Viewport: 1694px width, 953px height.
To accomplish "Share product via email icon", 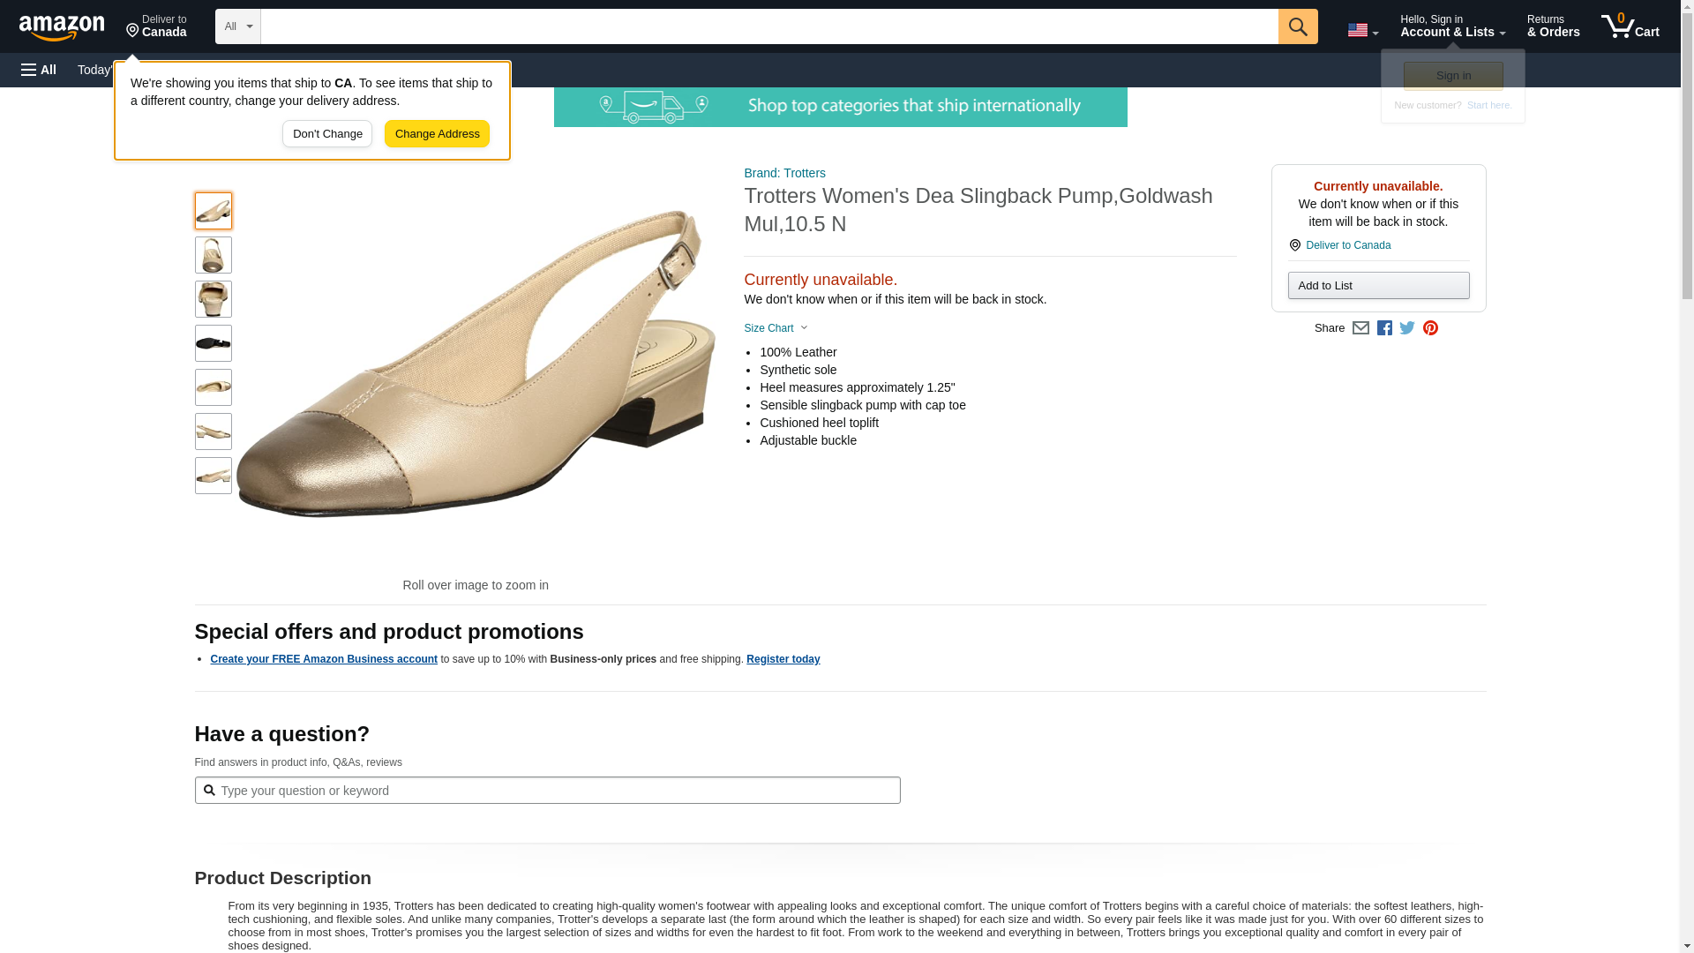I will (1360, 328).
